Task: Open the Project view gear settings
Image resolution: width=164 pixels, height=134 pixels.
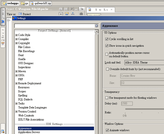Action: (x=81, y=14)
